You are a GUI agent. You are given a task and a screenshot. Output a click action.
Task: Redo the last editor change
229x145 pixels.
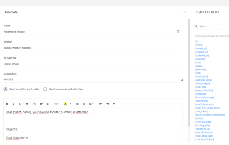[x=108, y=104]
